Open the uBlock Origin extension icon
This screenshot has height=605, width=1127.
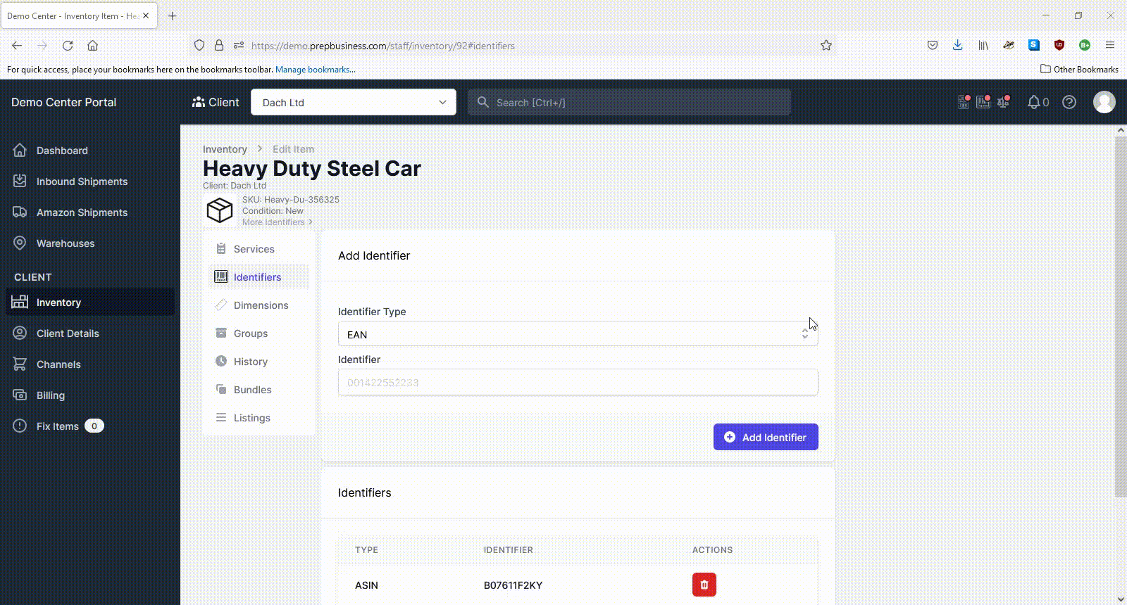coord(1059,45)
